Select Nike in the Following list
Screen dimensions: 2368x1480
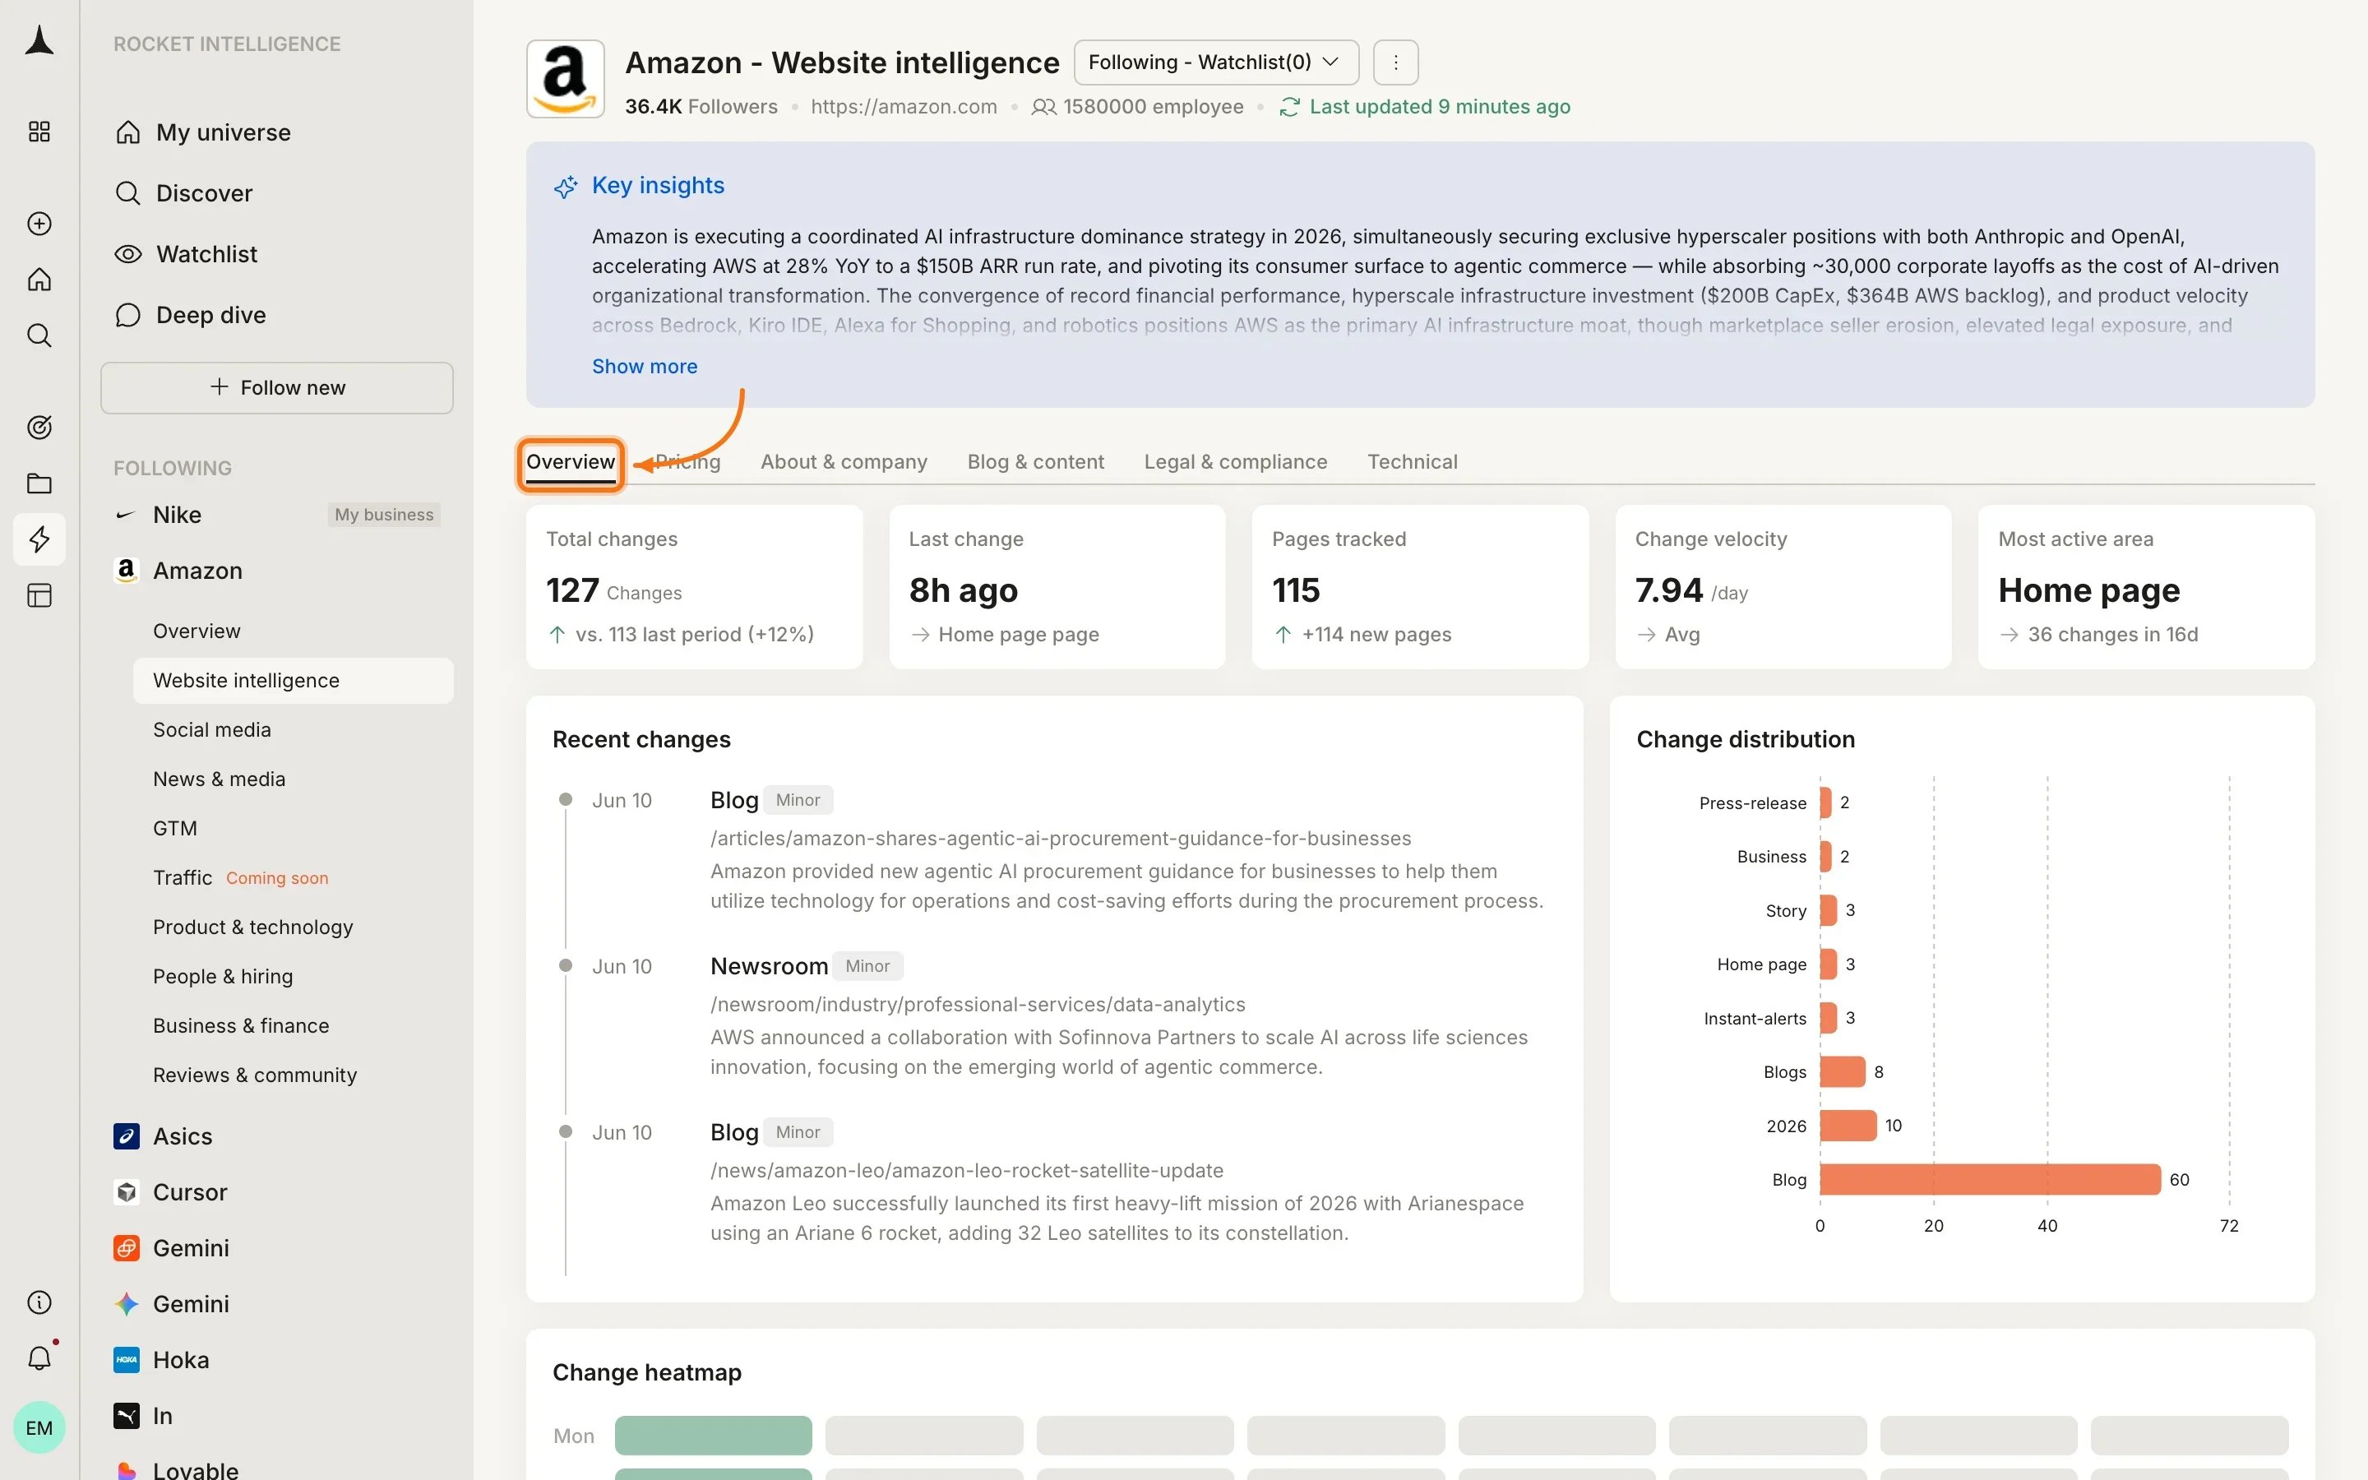pos(177,515)
